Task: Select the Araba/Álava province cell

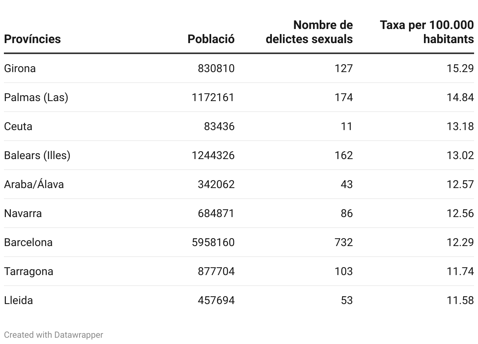Action: pyautogui.click(x=34, y=184)
